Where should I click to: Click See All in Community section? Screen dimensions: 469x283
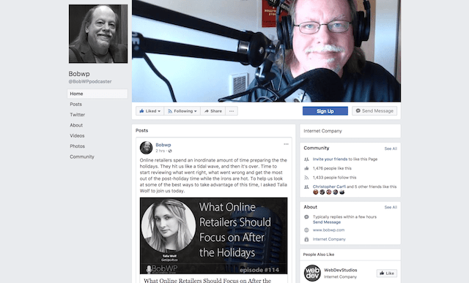(391, 148)
